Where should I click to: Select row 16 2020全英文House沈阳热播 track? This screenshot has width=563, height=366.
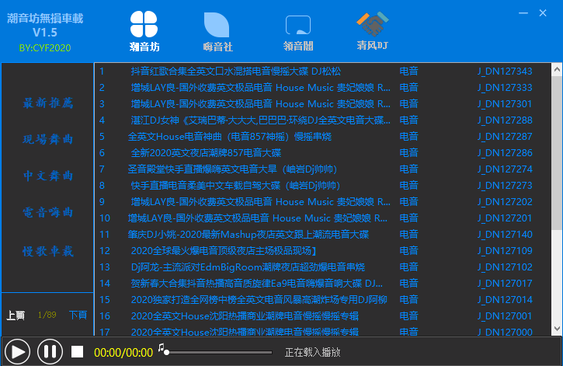(245, 316)
